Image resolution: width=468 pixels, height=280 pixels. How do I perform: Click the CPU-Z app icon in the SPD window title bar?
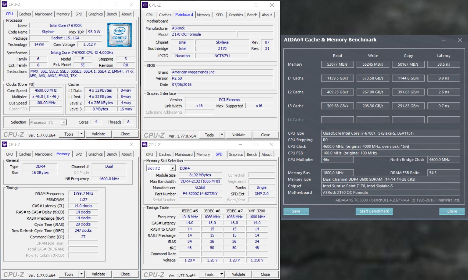point(145,145)
